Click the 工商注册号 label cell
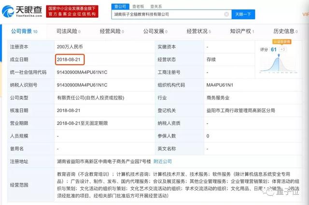 179,72
